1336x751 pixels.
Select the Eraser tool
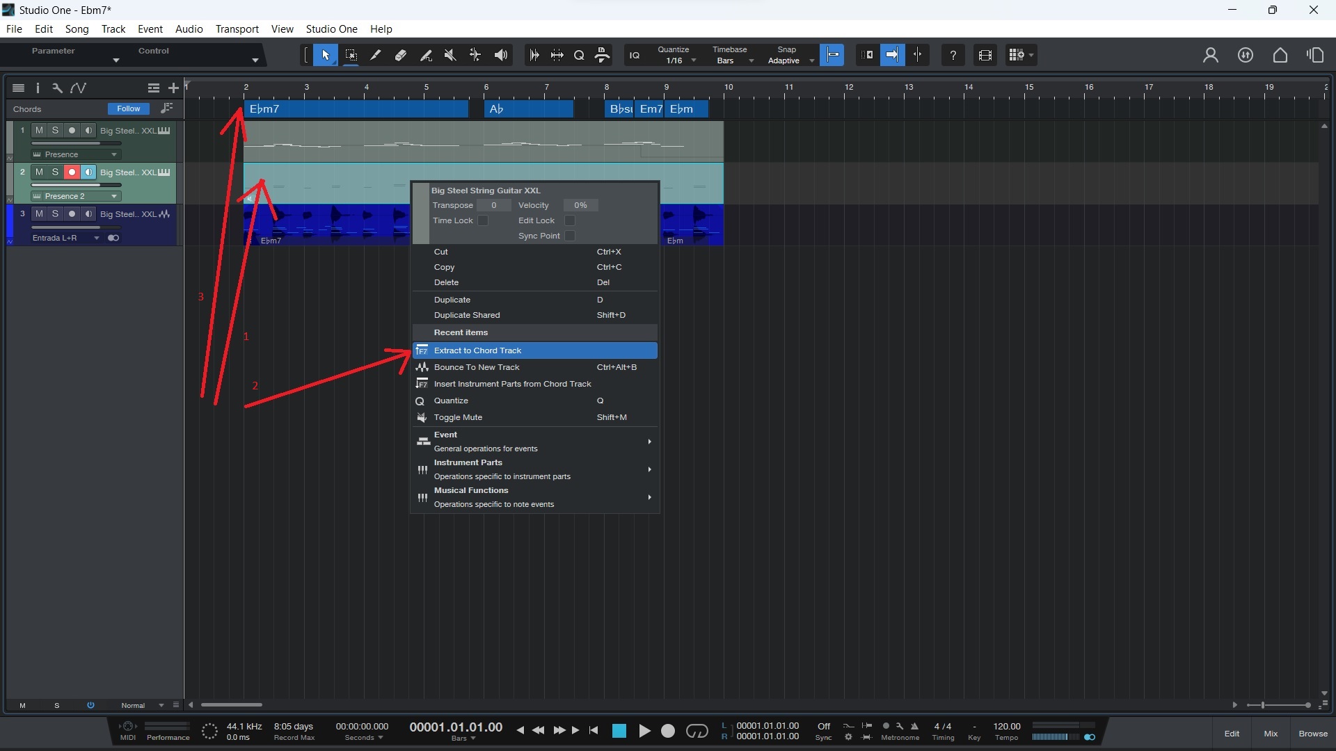pos(401,55)
